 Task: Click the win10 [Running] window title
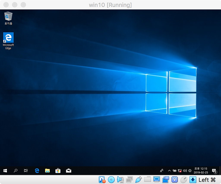pyautogui.click(x=111, y=5)
